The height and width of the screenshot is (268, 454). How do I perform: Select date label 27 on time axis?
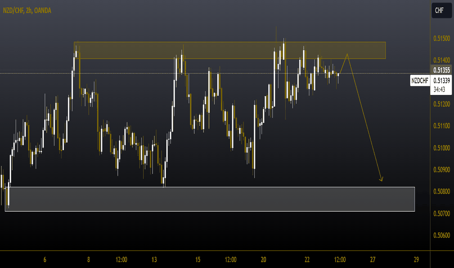(373, 260)
